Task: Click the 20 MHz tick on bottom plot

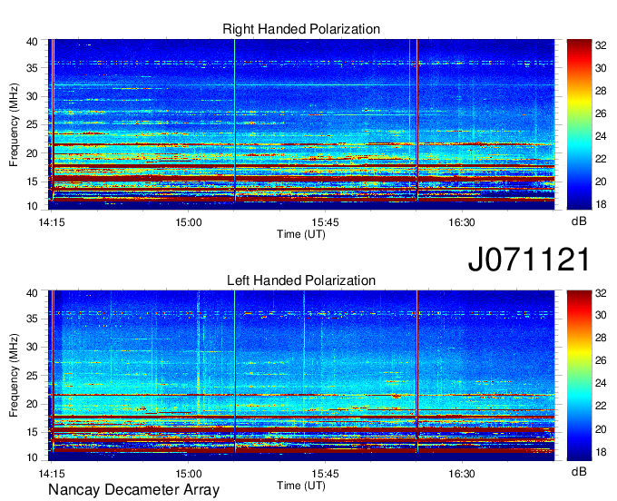Action: pos(32,404)
